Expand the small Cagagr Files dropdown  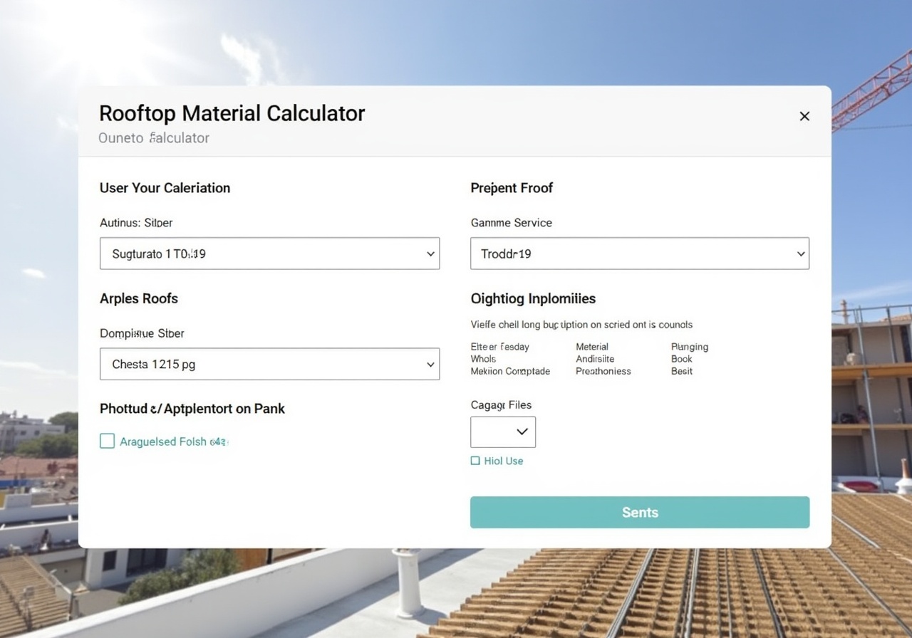pyautogui.click(x=503, y=432)
